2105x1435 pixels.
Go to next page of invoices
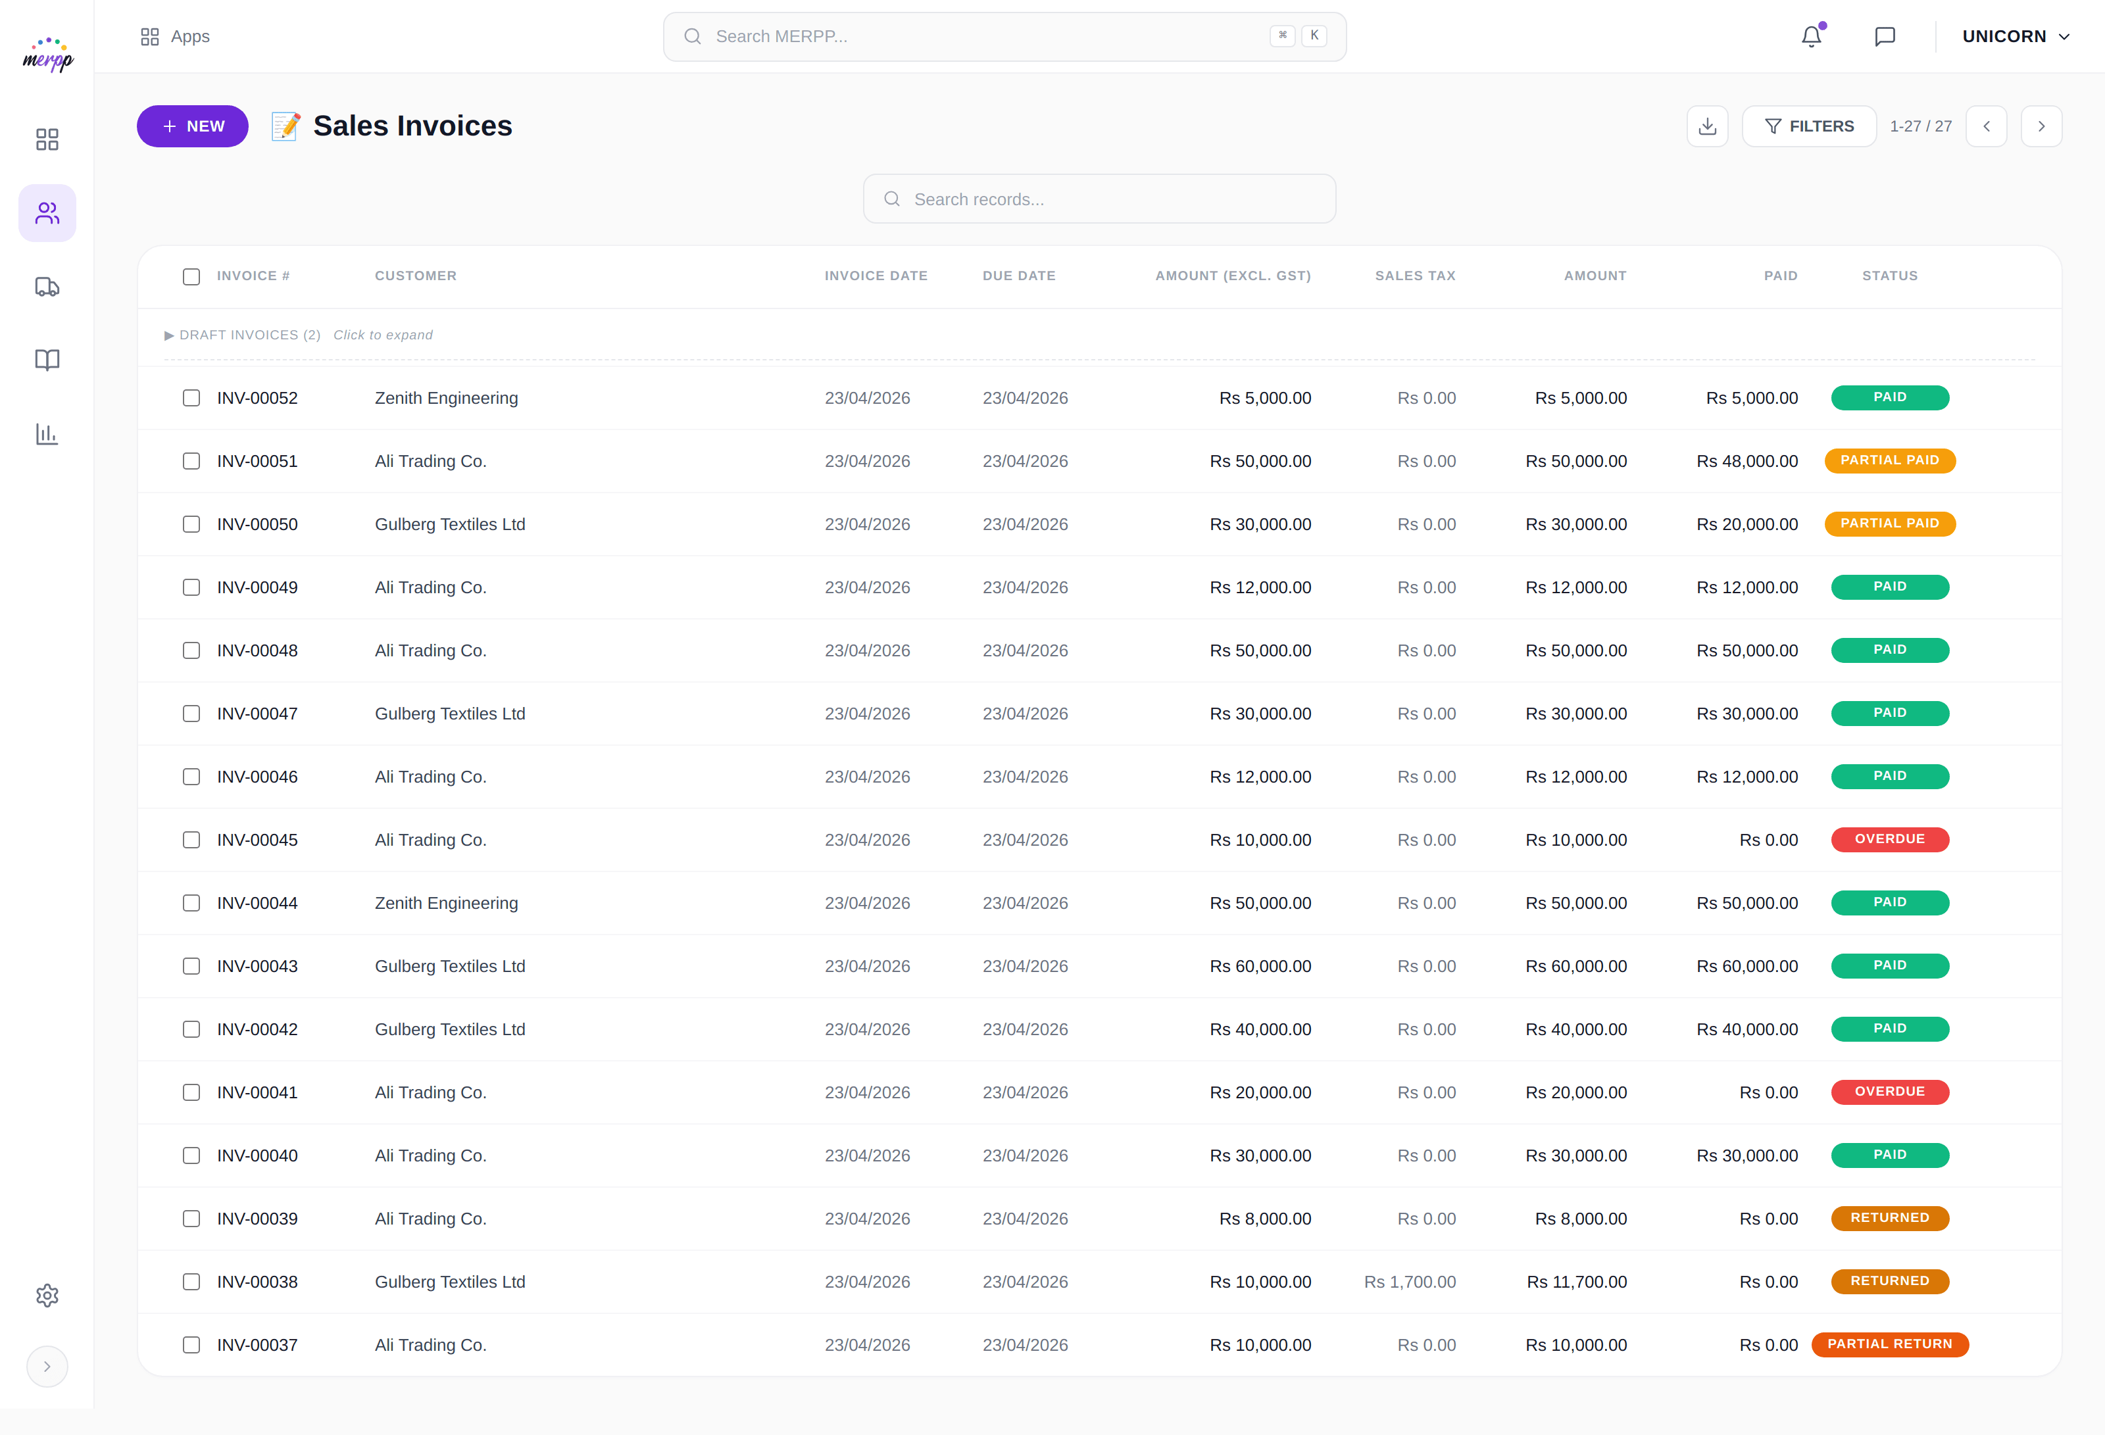click(x=2042, y=126)
